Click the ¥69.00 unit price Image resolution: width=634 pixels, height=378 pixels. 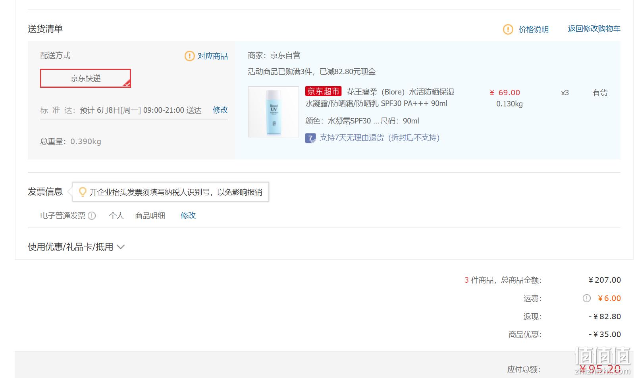505,93
